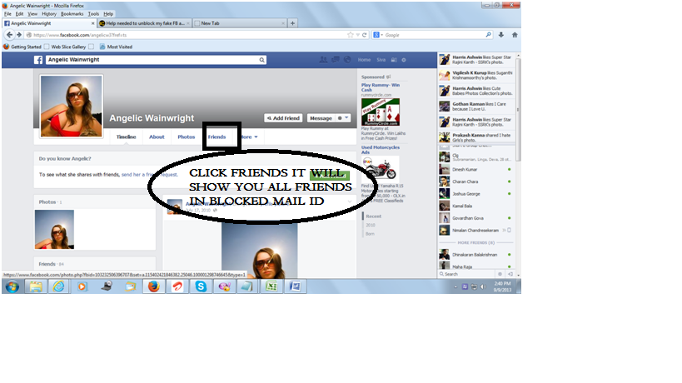Click the ticker panel vertical scrollbar
Image resolution: width=682 pixels, height=383 pixels.
518,109
